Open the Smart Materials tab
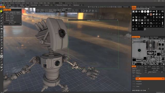The width and height of the screenshot is (165, 93). click(154, 37)
